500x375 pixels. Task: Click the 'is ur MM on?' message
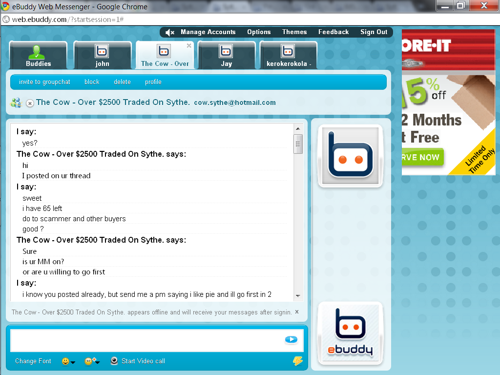(x=43, y=262)
